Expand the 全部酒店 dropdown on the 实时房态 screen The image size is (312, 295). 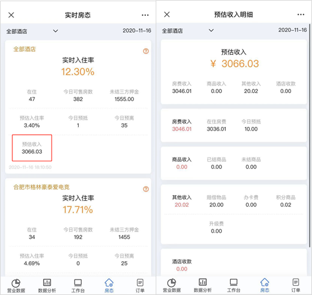(x=32, y=31)
